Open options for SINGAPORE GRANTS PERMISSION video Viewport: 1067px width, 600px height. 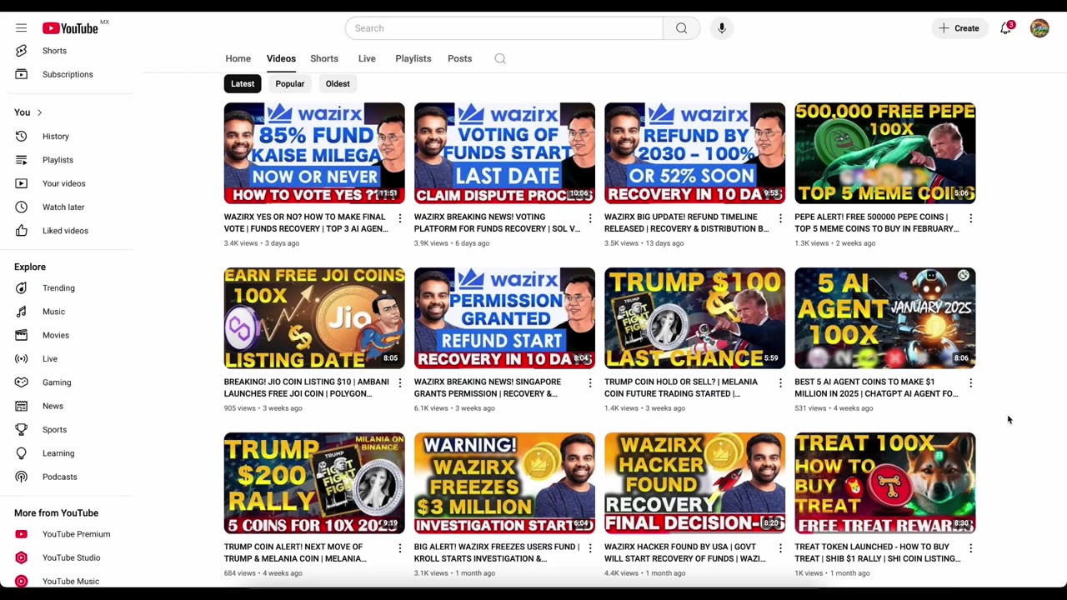point(590,383)
